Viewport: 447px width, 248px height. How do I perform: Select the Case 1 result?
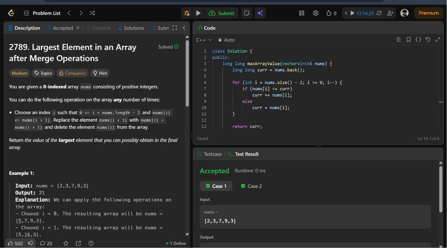point(216,186)
